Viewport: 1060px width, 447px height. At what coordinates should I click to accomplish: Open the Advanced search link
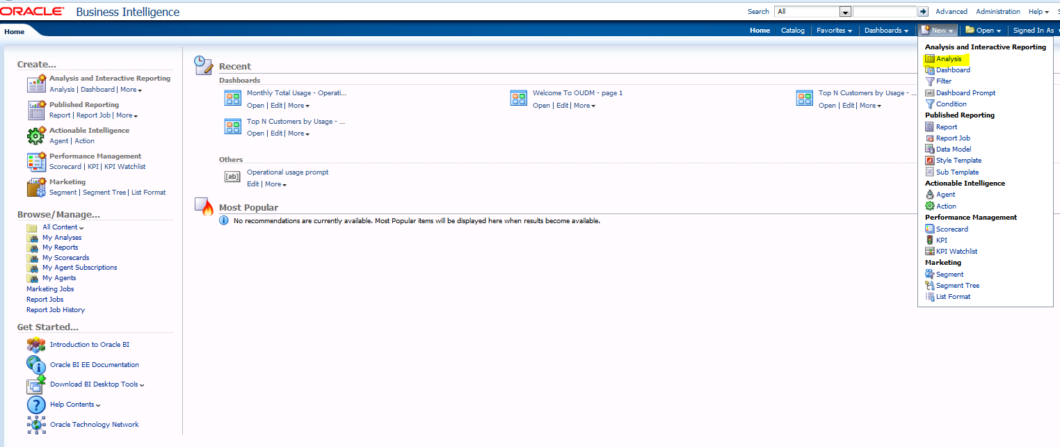pyautogui.click(x=951, y=12)
